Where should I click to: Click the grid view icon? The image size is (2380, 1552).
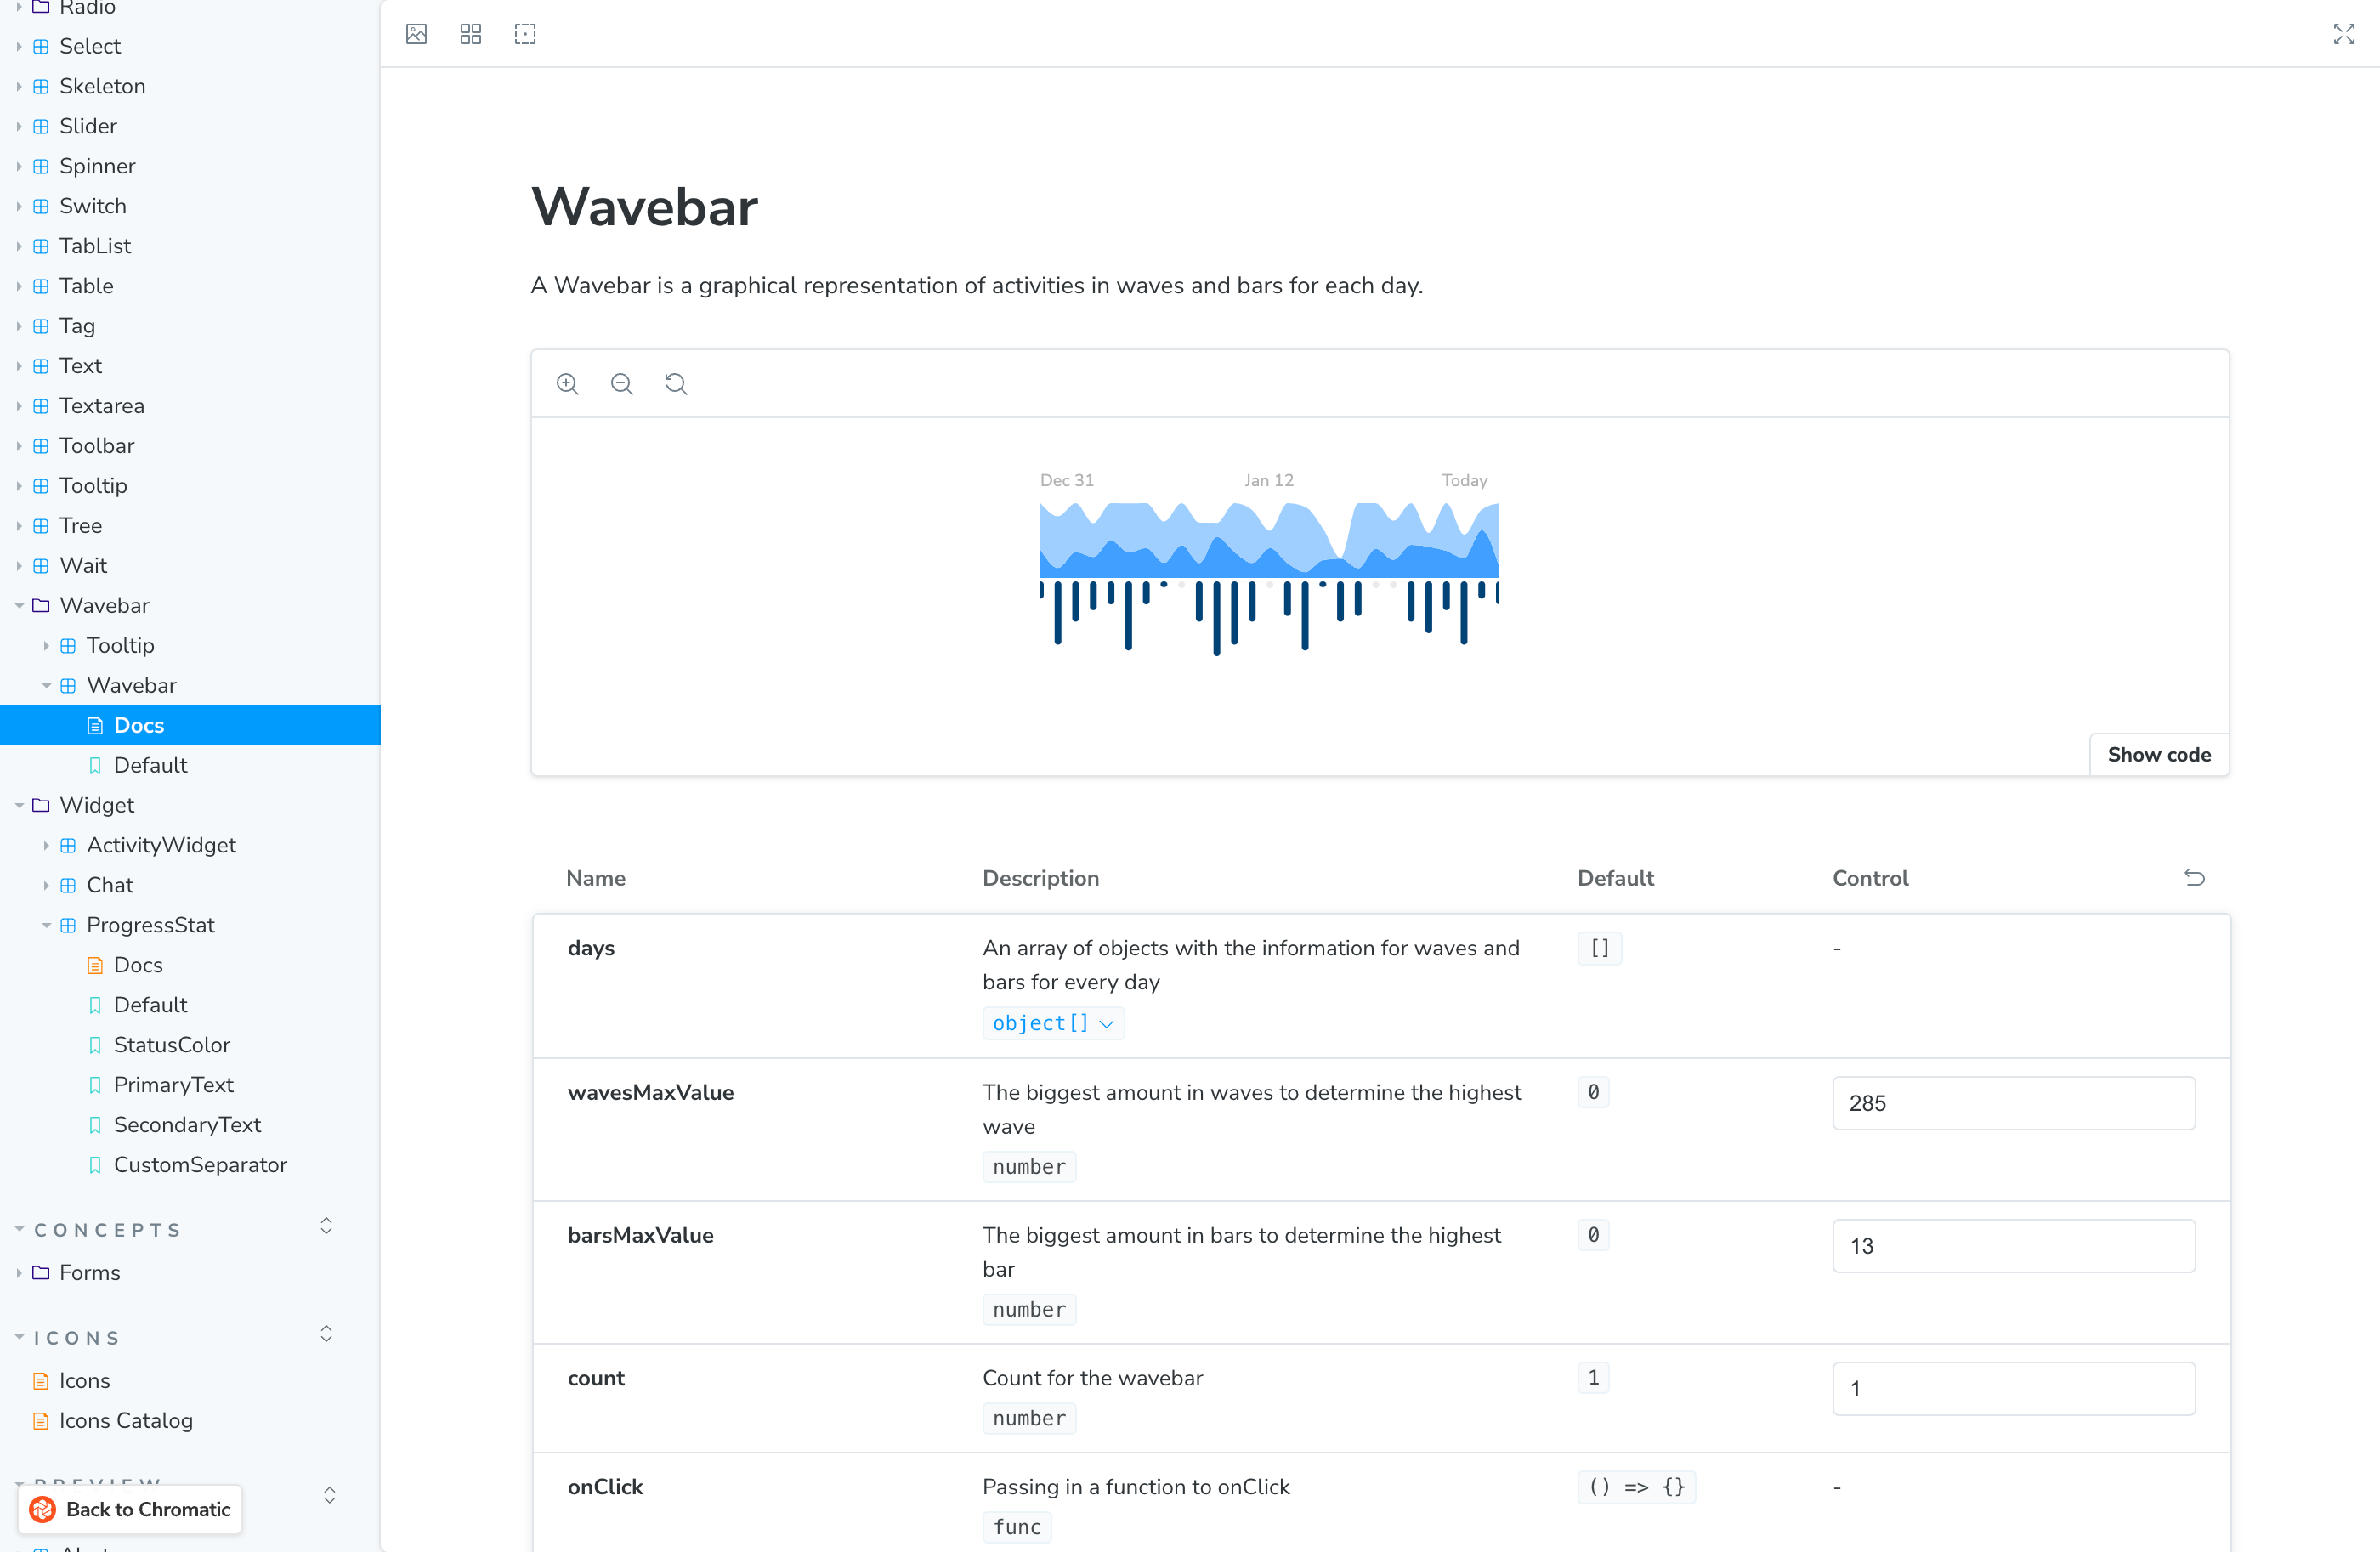[x=472, y=33]
